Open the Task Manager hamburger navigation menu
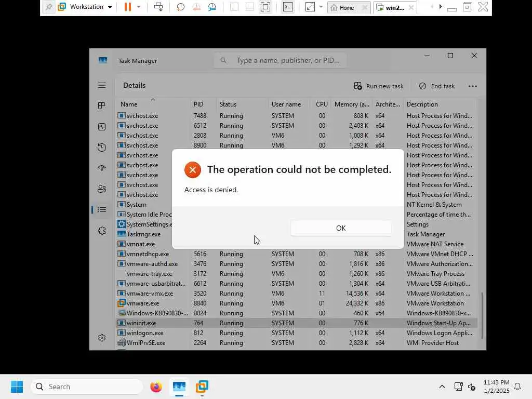 [102, 86]
